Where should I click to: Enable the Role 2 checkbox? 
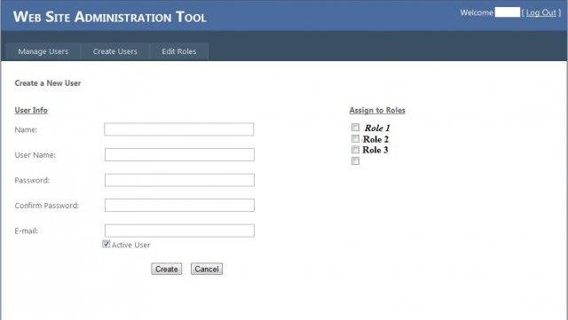355,138
